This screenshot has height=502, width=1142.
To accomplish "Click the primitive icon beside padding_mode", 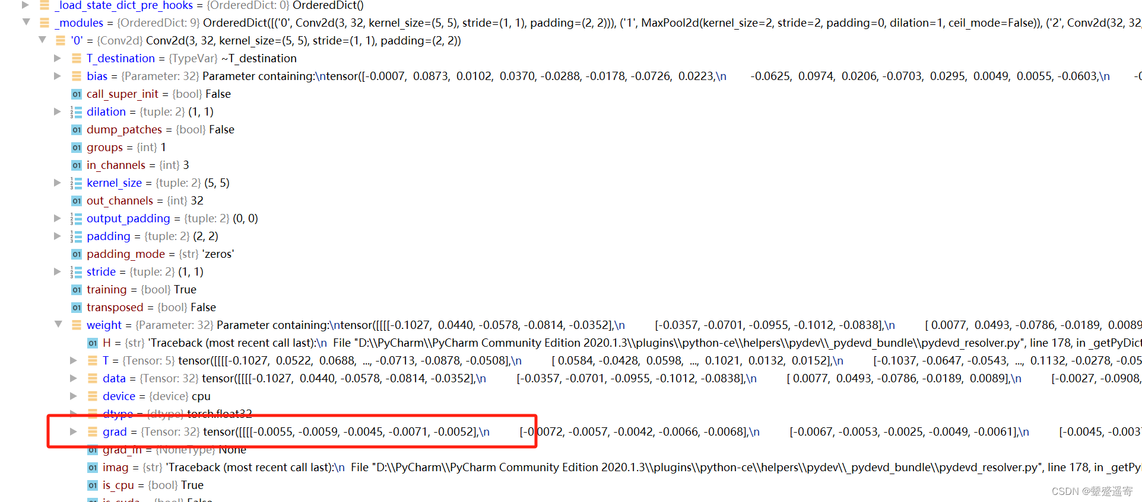I will (x=76, y=254).
